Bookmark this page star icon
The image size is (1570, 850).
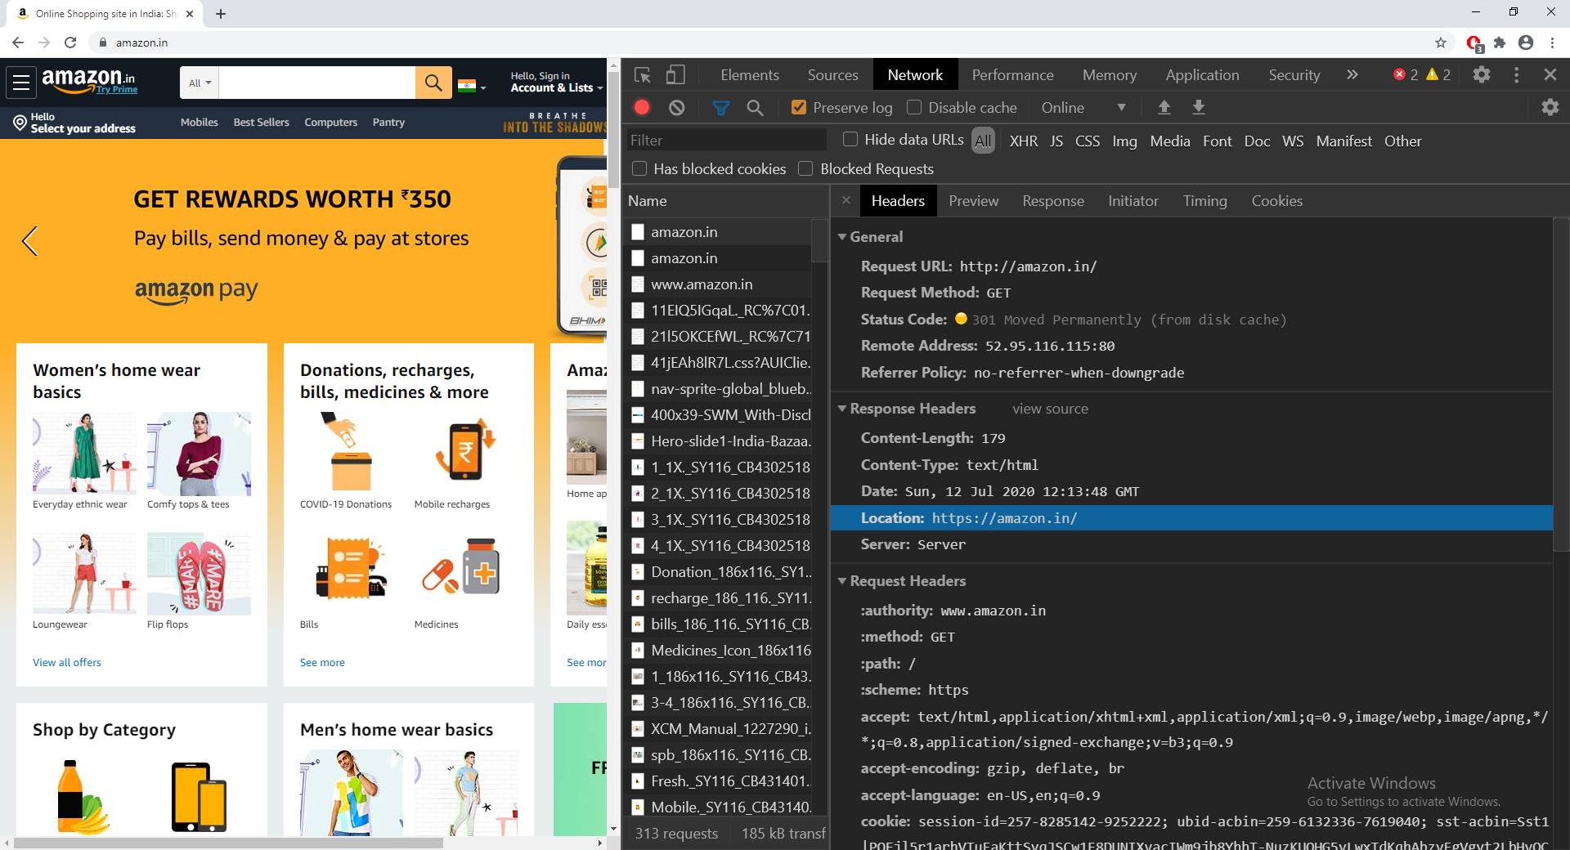[1441, 42]
